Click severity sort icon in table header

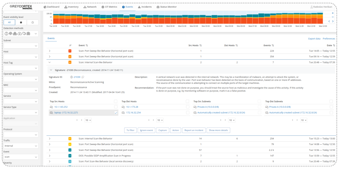coord(70,45)
